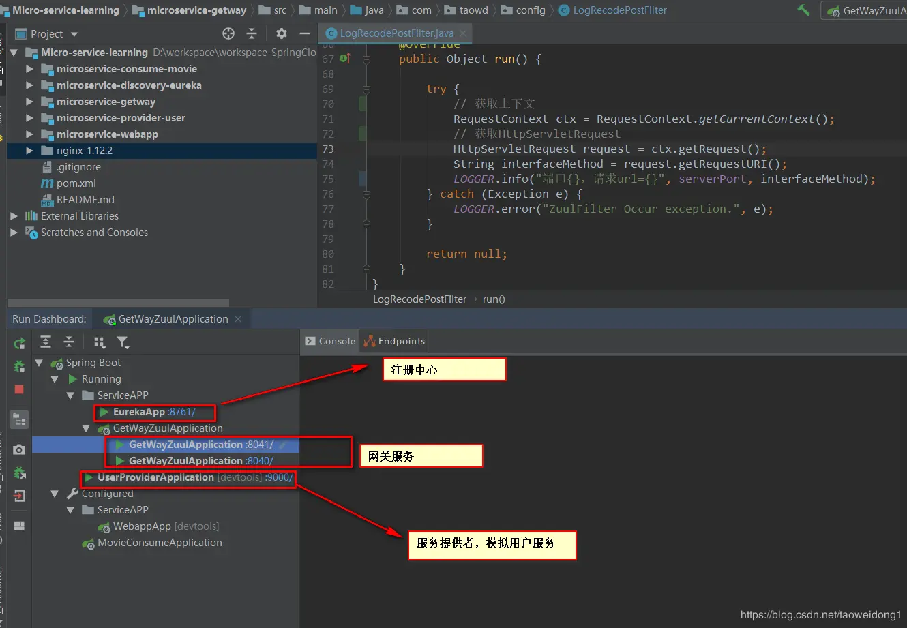Expand the nginx-1.12.2 folder
This screenshot has height=628, width=907.
29,151
